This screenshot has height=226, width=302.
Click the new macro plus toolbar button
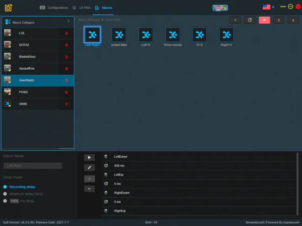(x=235, y=20)
